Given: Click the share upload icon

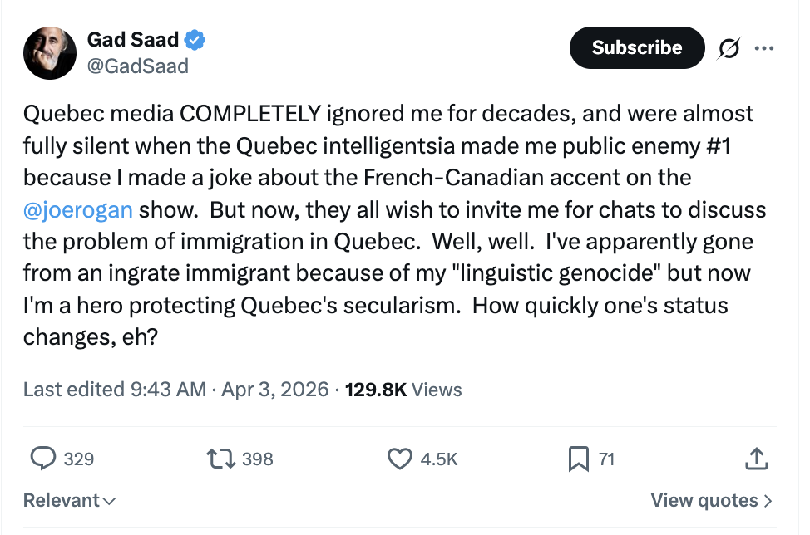Looking at the screenshot, I should [755, 458].
